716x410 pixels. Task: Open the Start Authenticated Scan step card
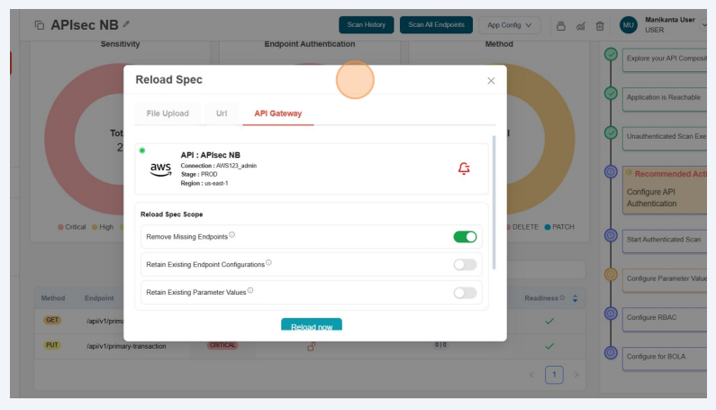665,241
